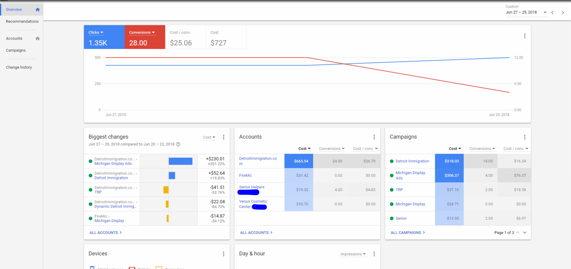
Task: Open the Accounts card three-dot menu
Action: click(x=374, y=137)
